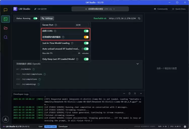This screenshot has width=189, height=129.
Task: Switch to User mode tab
Action: [x=40, y=126]
